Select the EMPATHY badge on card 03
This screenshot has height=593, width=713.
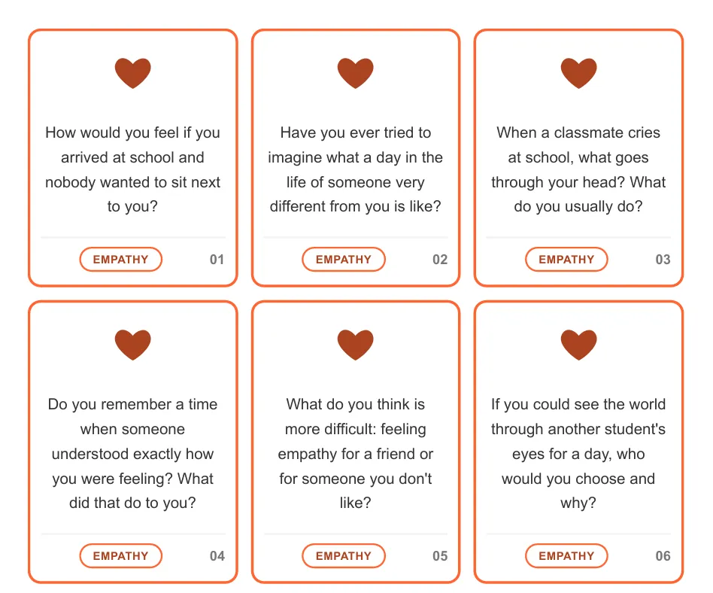click(x=566, y=260)
